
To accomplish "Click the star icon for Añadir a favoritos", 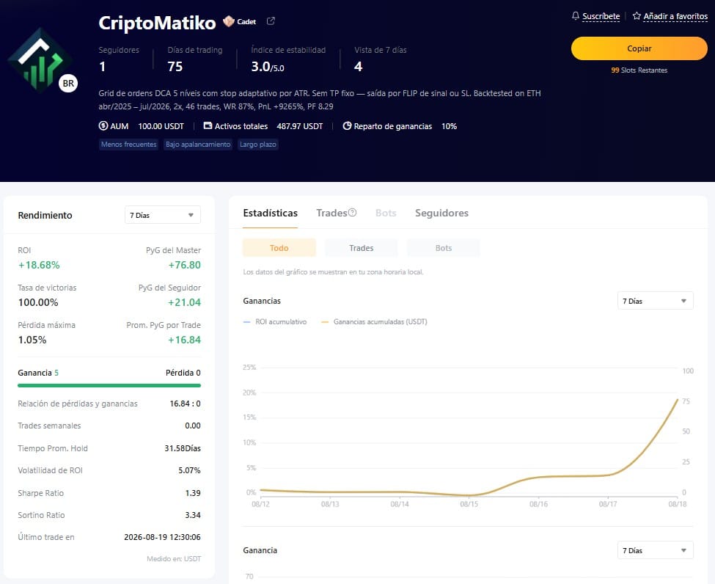I will (x=637, y=16).
